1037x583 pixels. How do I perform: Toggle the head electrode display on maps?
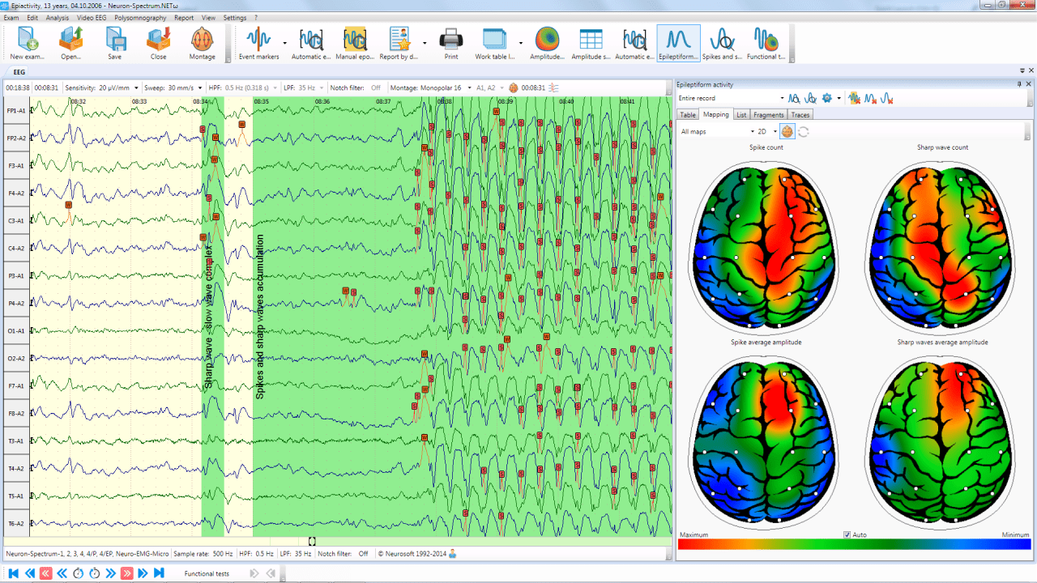[787, 131]
